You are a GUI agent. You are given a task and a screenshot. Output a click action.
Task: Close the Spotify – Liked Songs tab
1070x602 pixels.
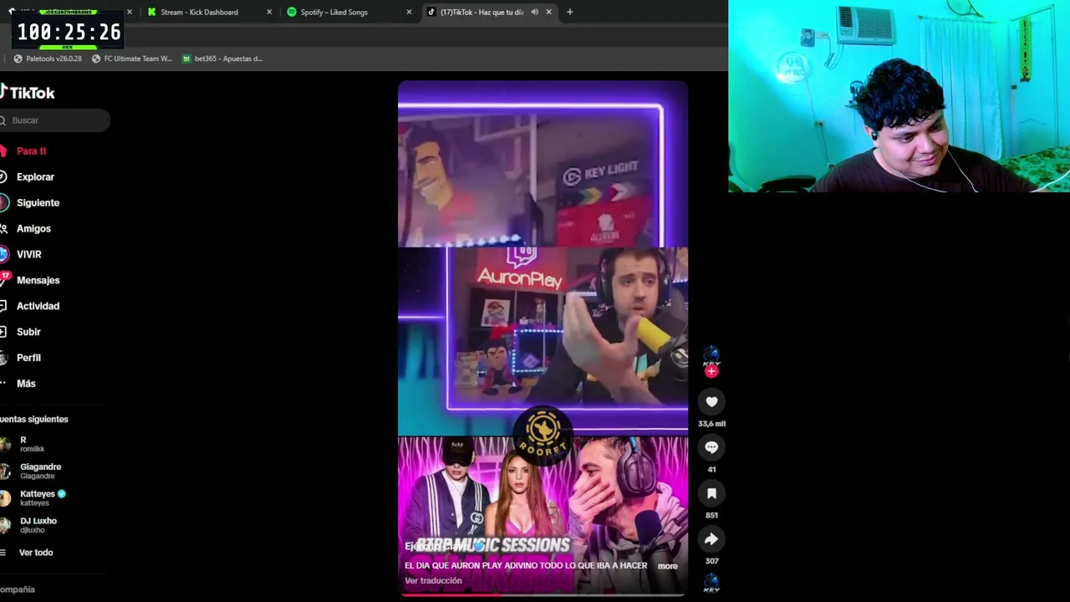pos(409,12)
